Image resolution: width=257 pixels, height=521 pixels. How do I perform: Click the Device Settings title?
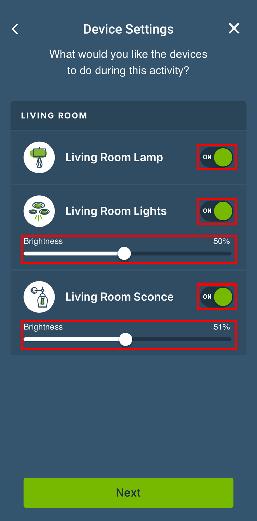(128, 29)
